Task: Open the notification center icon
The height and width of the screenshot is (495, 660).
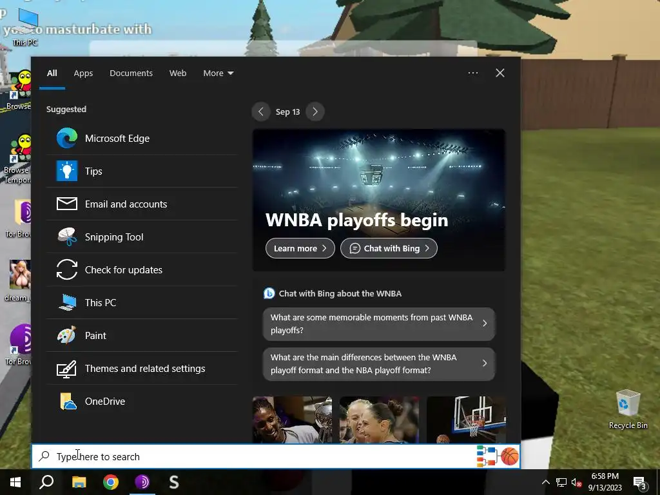Action: (640, 482)
